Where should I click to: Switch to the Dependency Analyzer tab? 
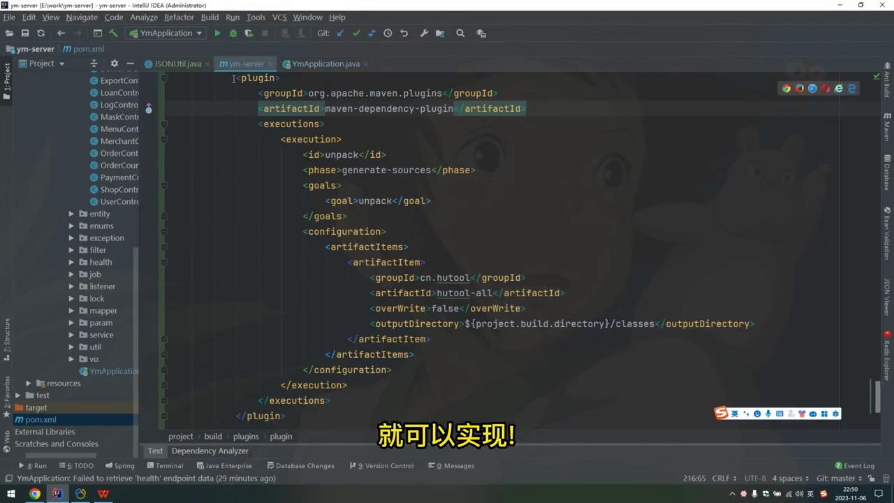210,451
